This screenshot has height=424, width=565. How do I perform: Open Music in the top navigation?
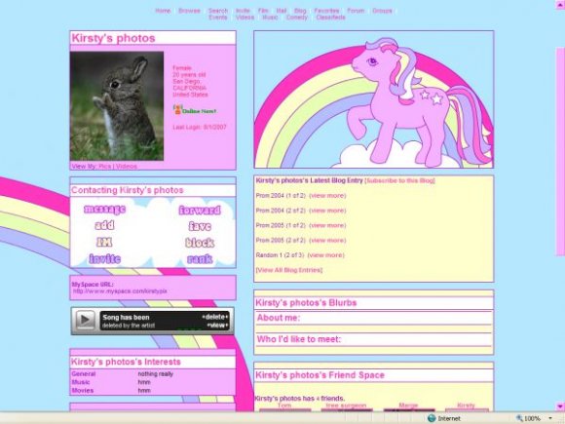click(x=270, y=18)
